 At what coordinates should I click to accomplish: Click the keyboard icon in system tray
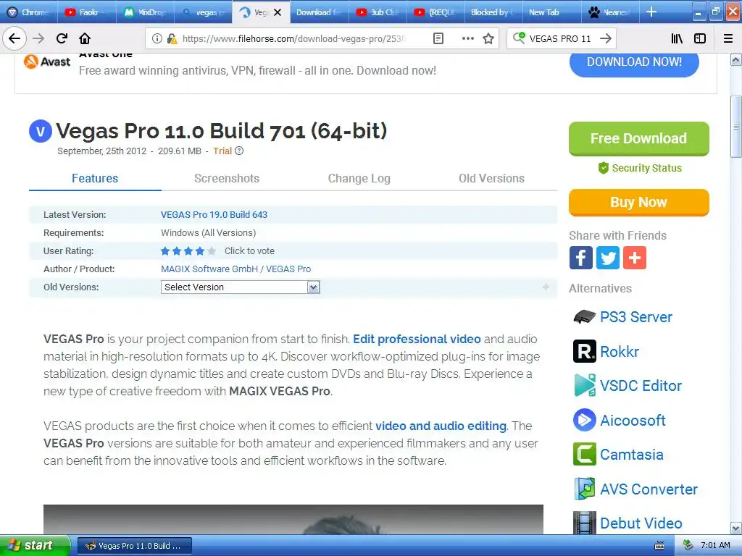[x=659, y=546]
